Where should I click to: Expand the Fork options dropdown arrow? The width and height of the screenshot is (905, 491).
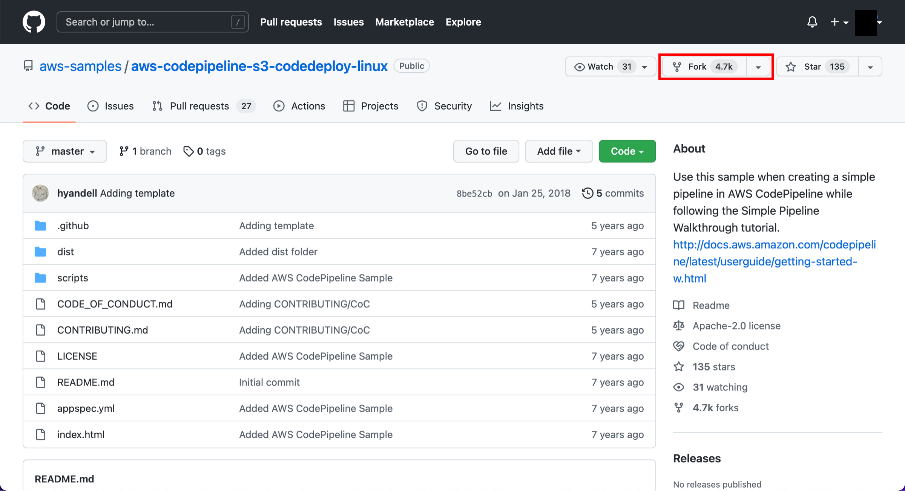coord(758,67)
